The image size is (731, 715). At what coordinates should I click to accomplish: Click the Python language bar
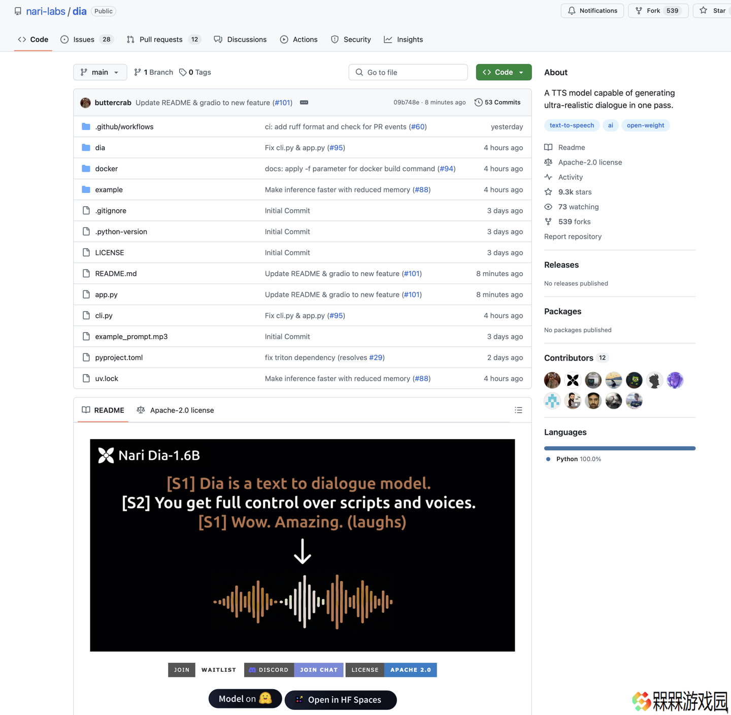[620, 448]
